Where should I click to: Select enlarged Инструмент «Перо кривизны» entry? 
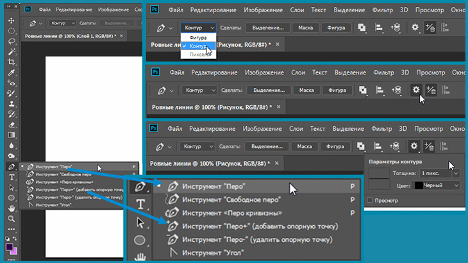pos(256,213)
